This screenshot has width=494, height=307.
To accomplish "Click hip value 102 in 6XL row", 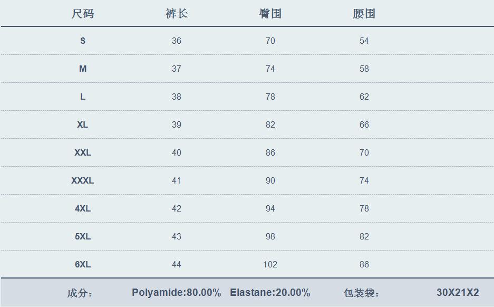I will (270, 264).
